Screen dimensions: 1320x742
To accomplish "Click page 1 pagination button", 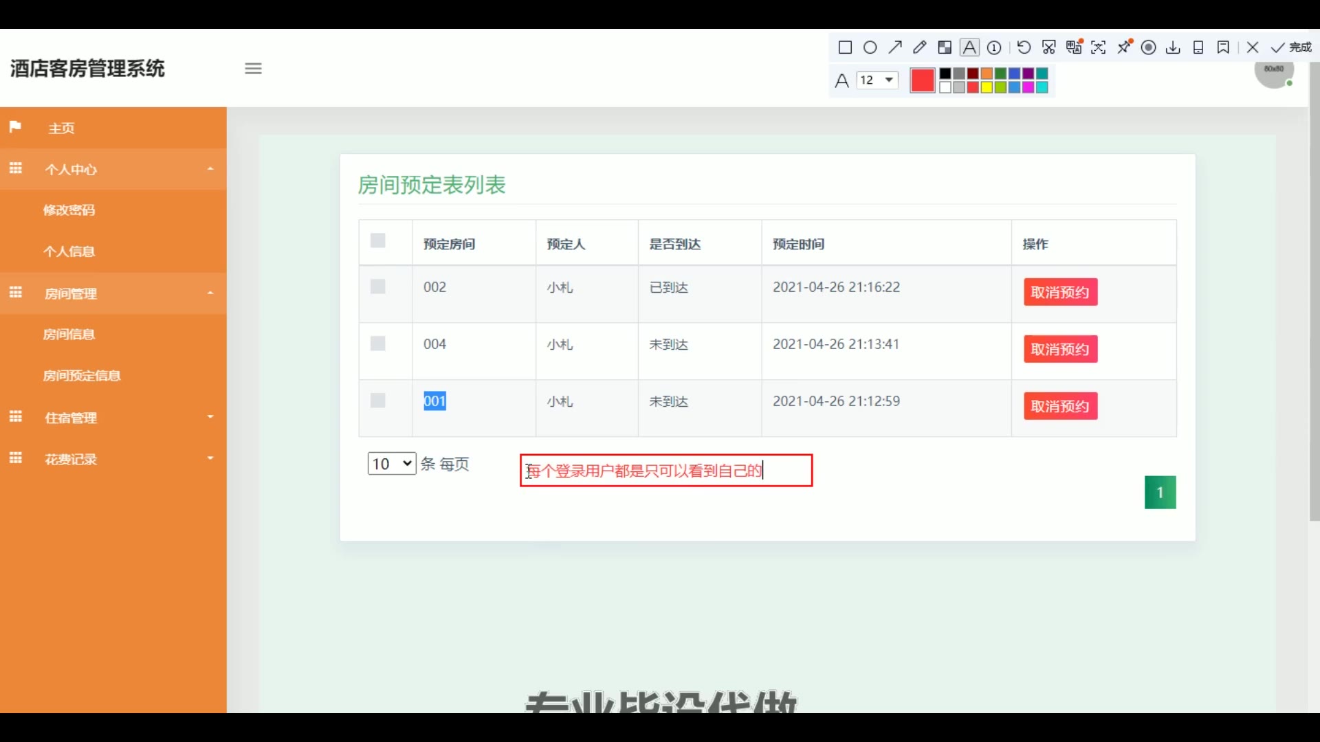I will [x=1160, y=493].
